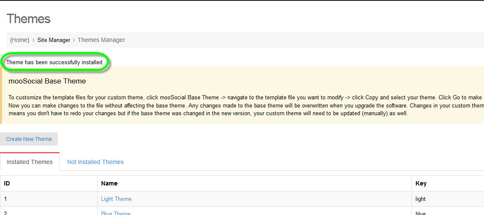Click the chevron separator after Site Manager
The image size is (484, 215).
74,40
